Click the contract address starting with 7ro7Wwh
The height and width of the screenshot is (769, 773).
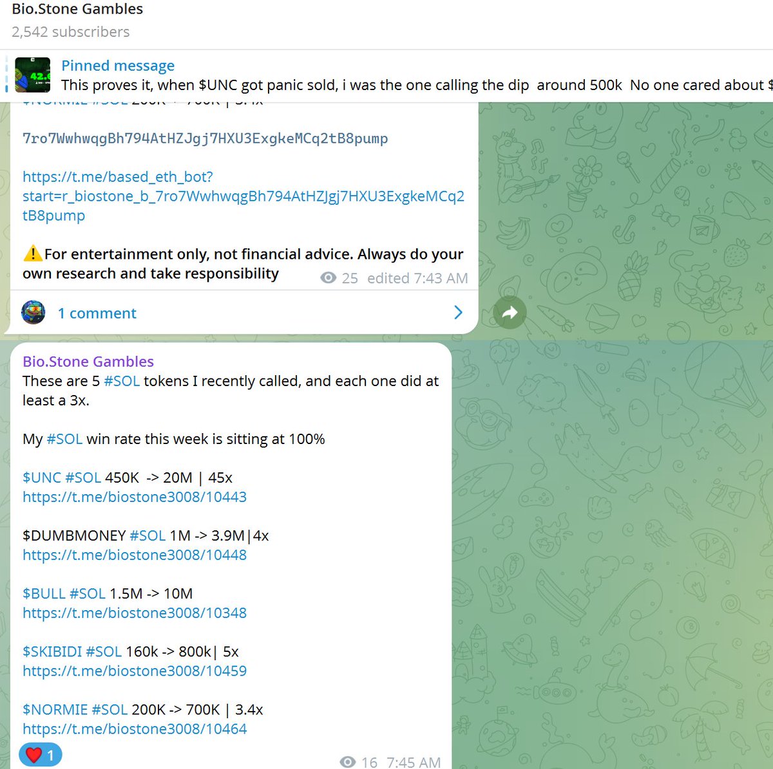click(205, 138)
